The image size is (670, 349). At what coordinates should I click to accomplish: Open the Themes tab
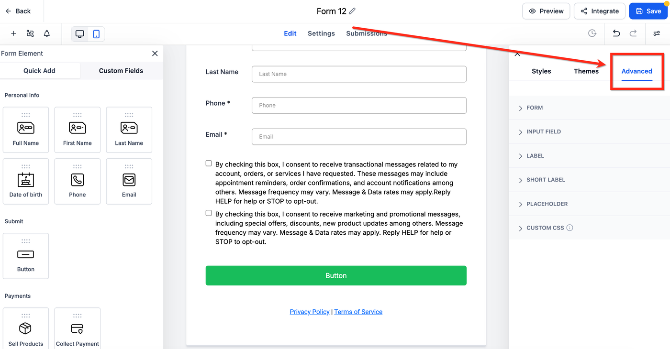pyautogui.click(x=586, y=71)
